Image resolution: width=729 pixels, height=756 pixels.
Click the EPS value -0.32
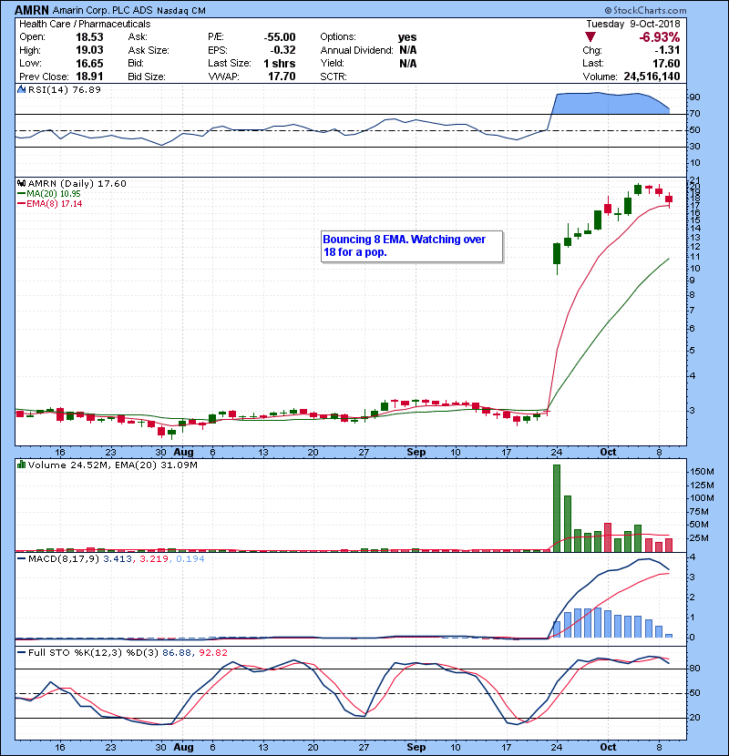click(x=282, y=50)
